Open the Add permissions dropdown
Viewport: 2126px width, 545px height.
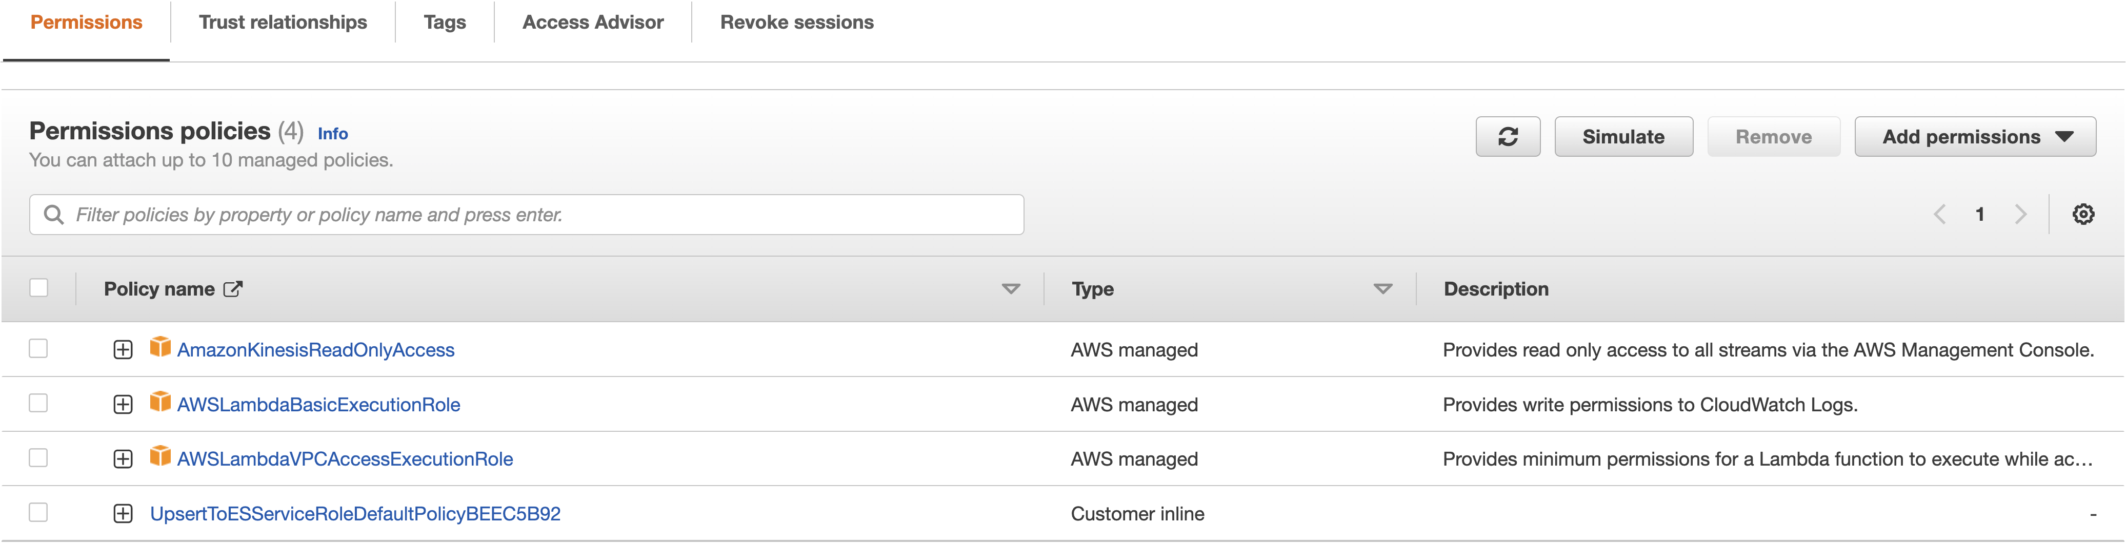pyautogui.click(x=1974, y=137)
